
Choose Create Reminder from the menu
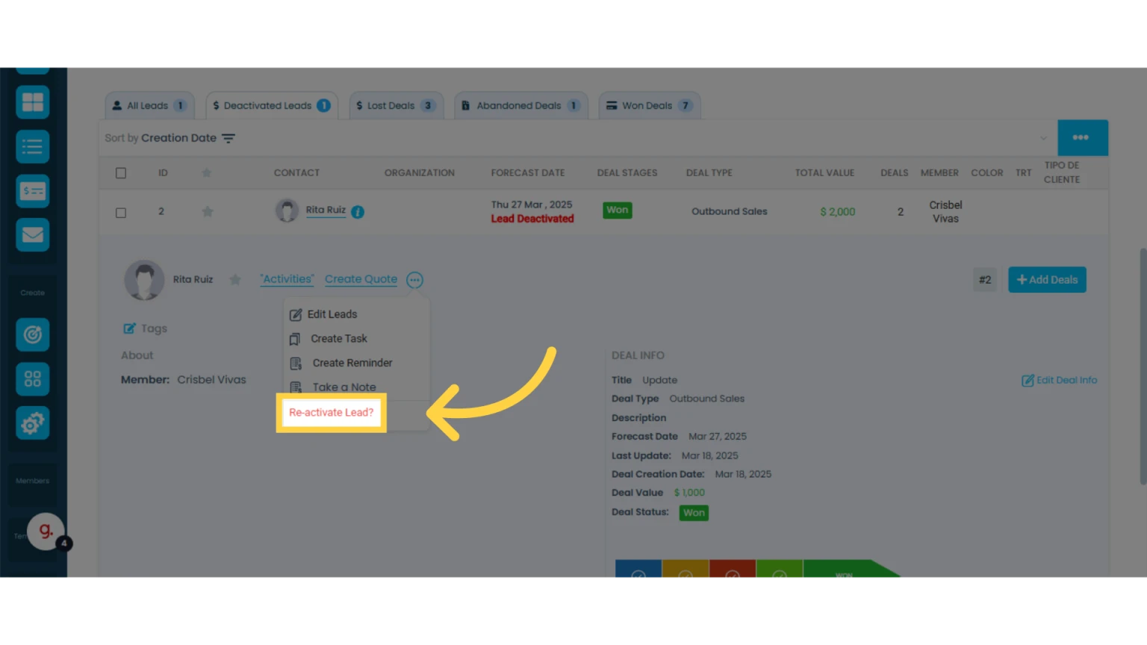[341, 363]
